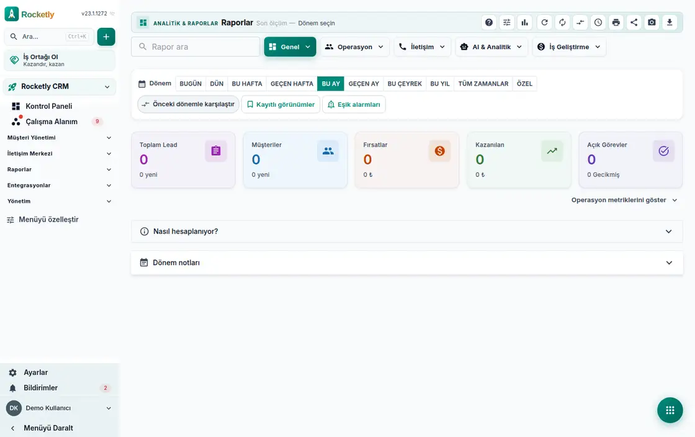Screen dimensions: 695x437
Task: Open the Operasyon reports dropdown
Action: 354,47
